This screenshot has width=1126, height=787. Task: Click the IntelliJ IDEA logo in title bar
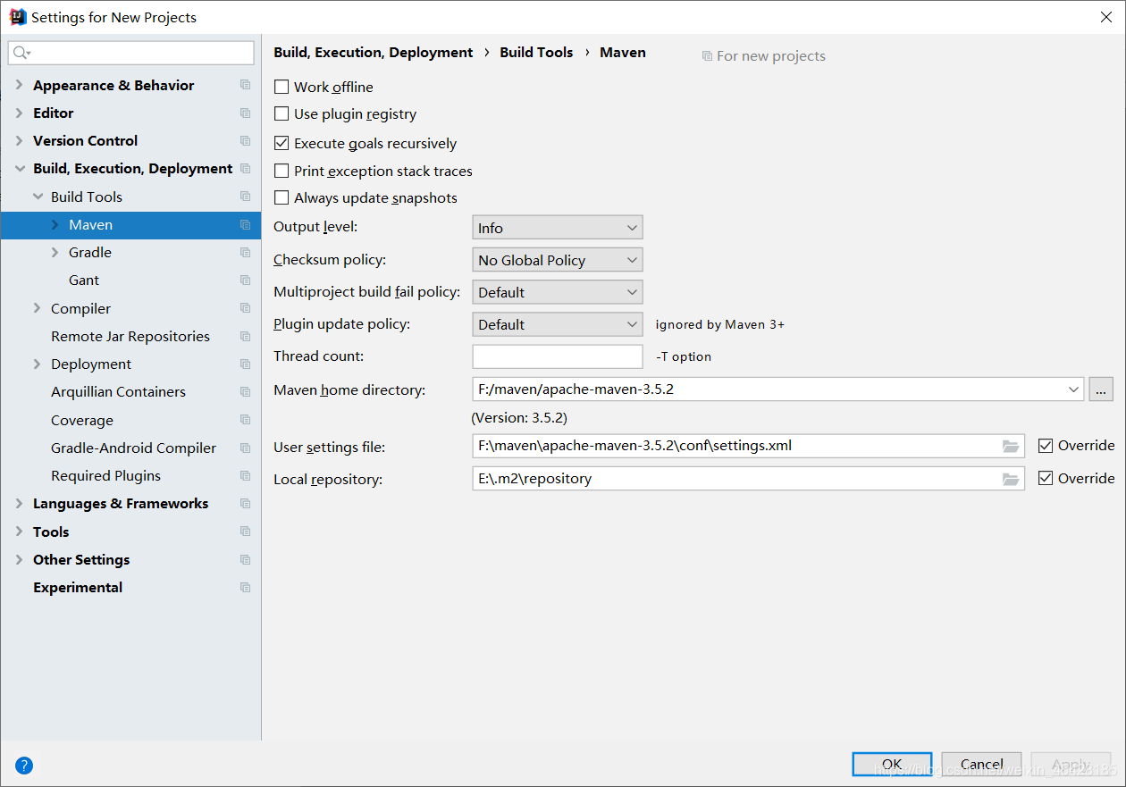18,17
